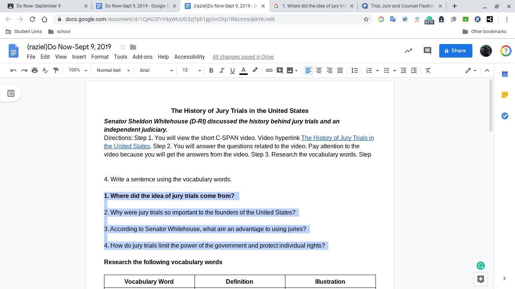Click the Clear formatting icon
This screenshot has width=515, height=289.
coord(428,70)
